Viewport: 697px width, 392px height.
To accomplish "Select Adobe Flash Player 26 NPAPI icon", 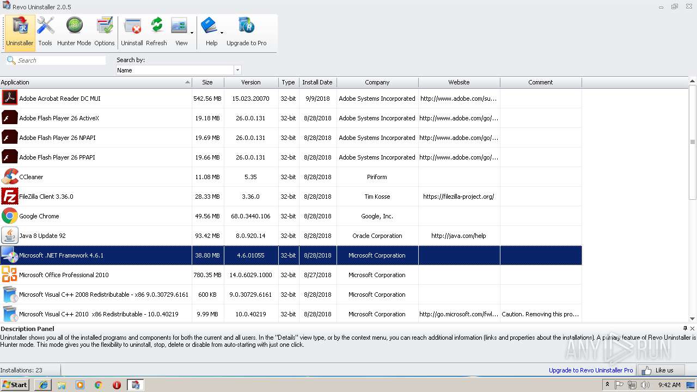I will coord(9,137).
